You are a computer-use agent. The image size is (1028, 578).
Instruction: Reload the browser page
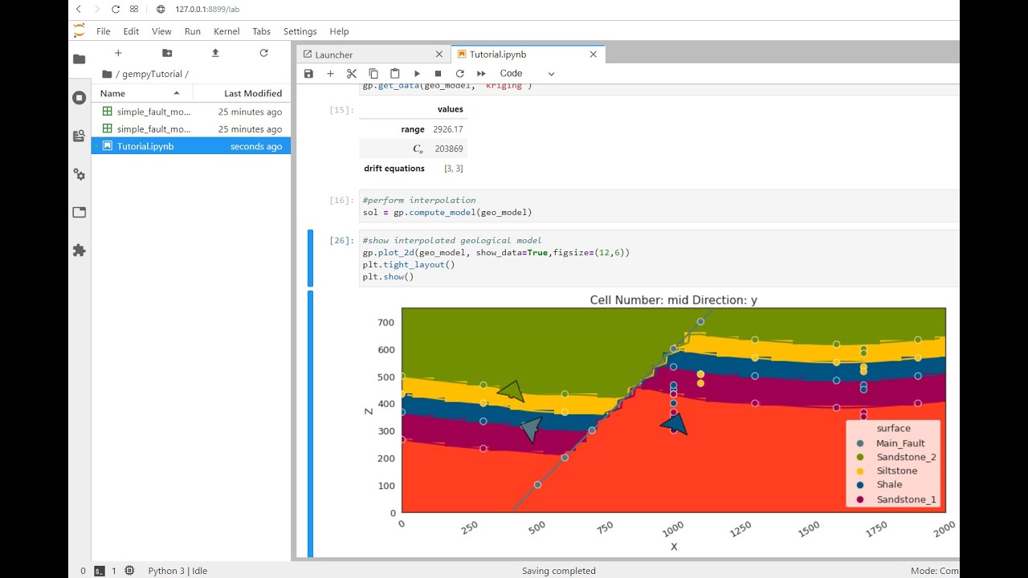[x=116, y=9]
